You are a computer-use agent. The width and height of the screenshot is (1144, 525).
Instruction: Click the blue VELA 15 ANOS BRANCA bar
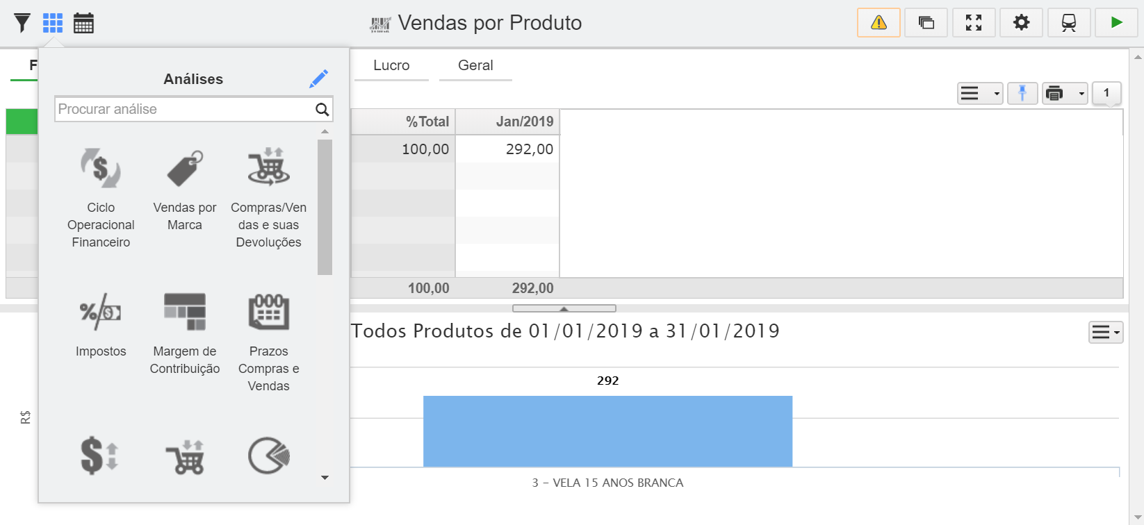[607, 431]
